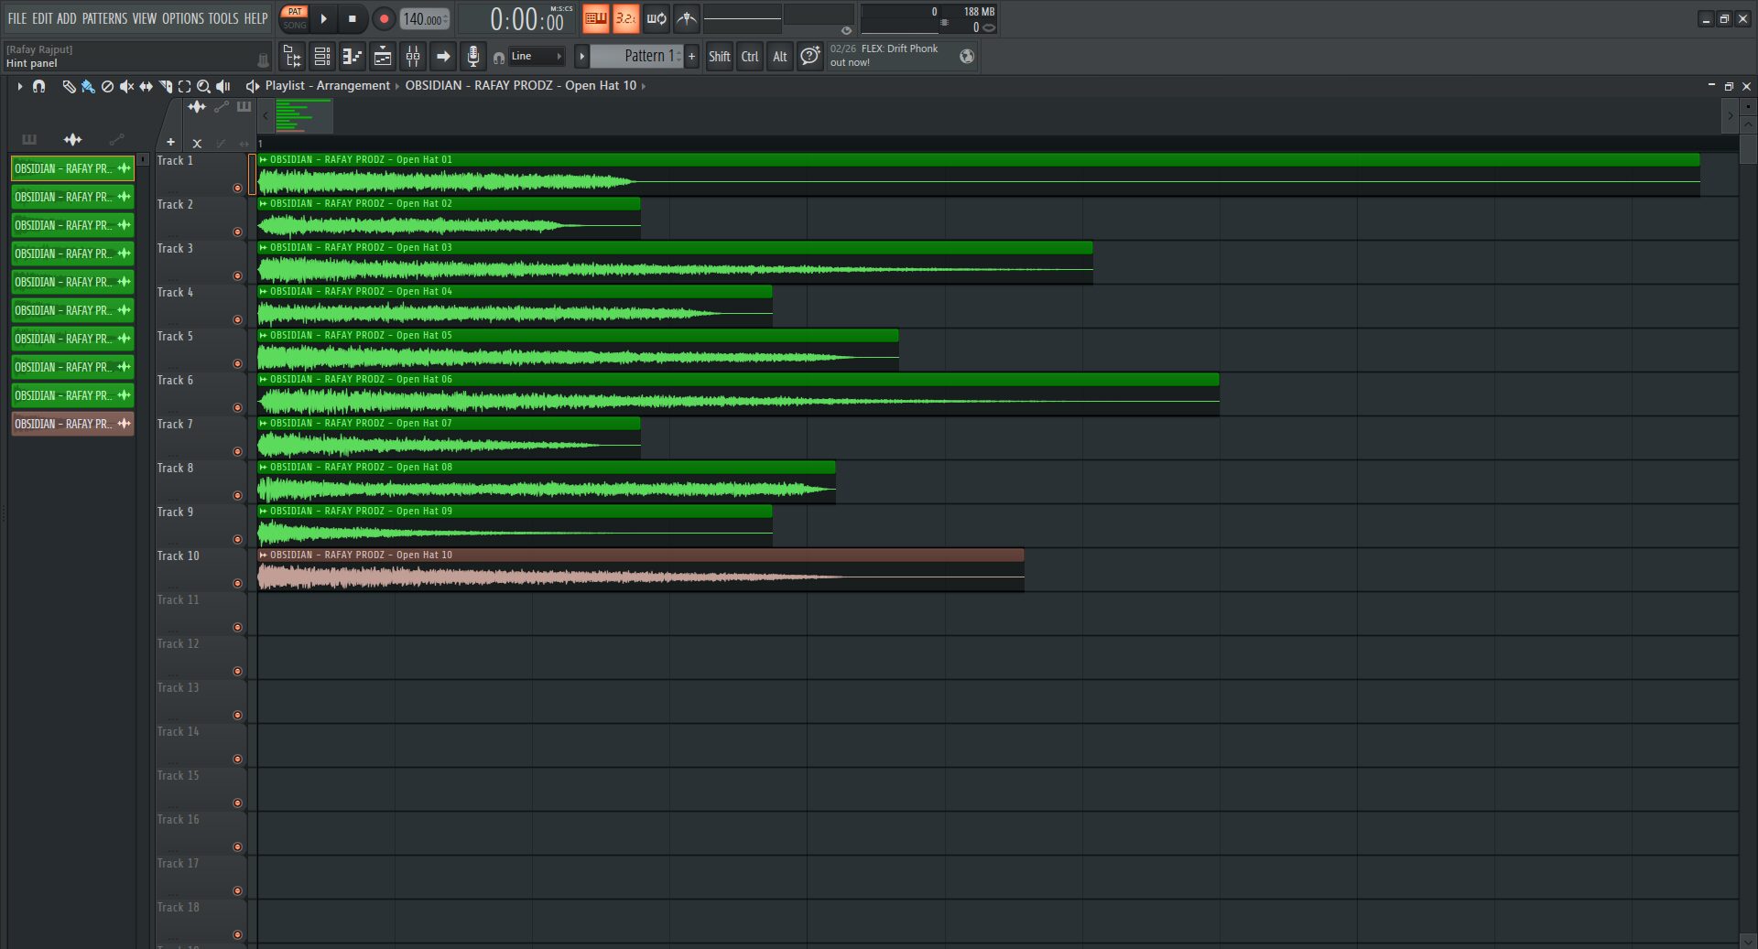Open the Line snap dropdown
Image resolution: width=1758 pixels, height=949 pixels.
[536, 57]
